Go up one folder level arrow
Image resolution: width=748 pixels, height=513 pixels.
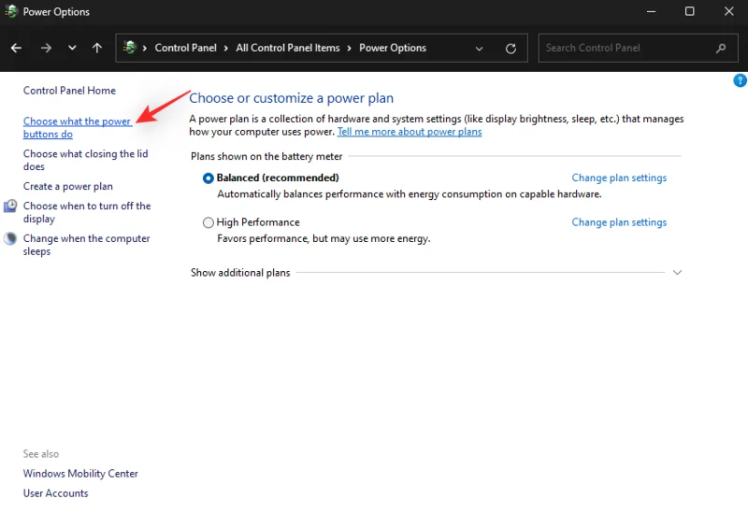(x=97, y=48)
